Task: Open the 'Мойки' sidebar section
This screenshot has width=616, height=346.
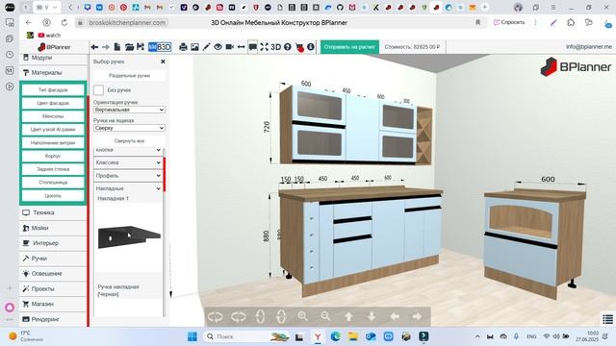Action: pyautogui.click(x=54, y=228)
